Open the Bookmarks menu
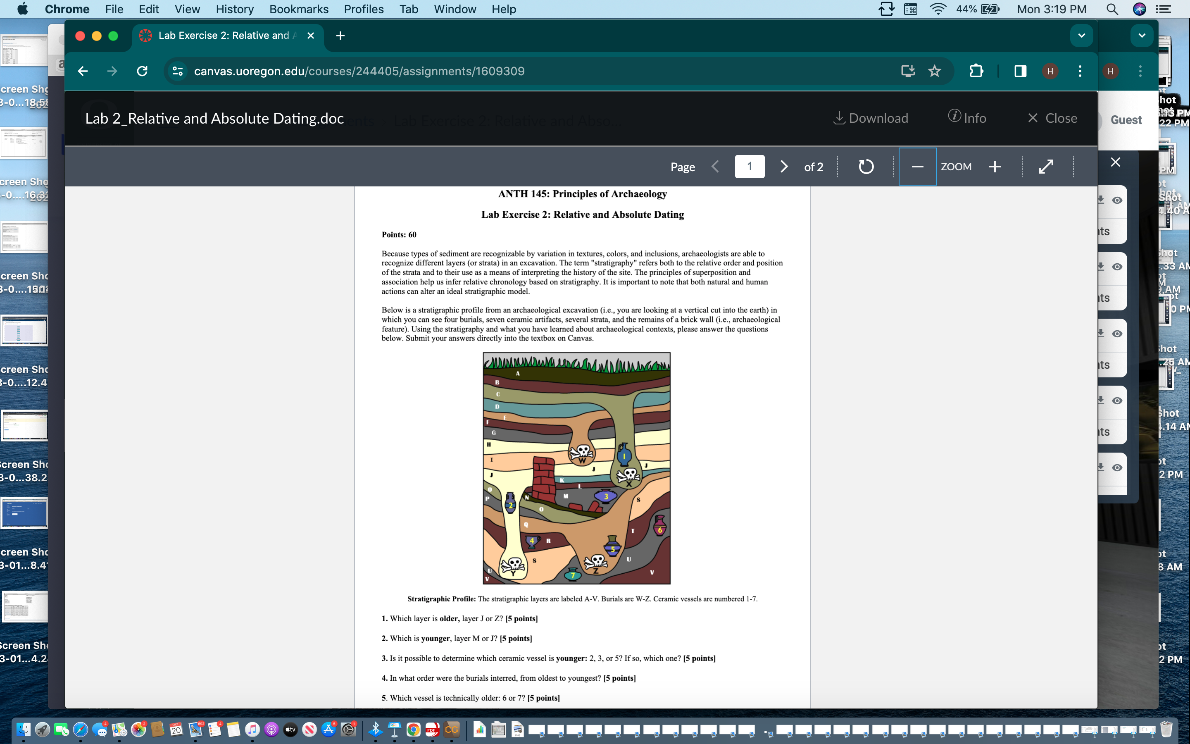The image size is (1190, 744). pos(298,10)
